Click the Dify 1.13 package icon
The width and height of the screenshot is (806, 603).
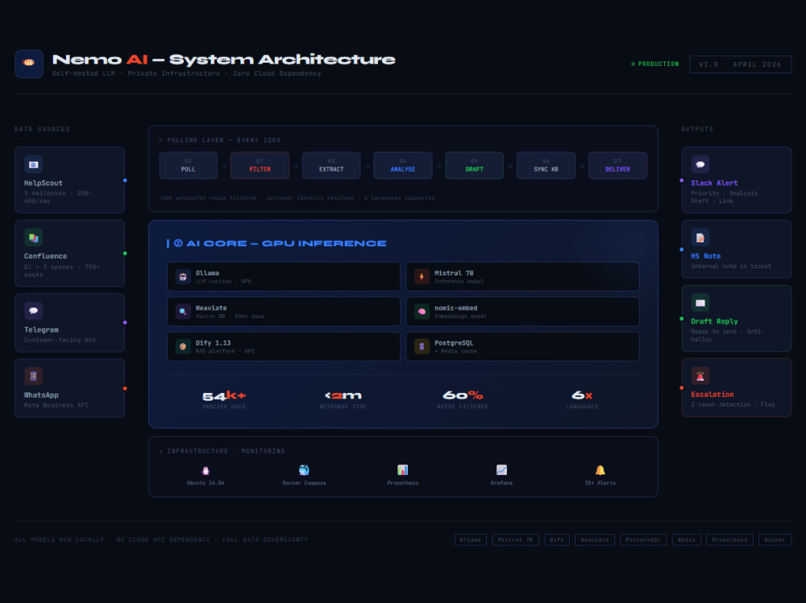(183, 347)
